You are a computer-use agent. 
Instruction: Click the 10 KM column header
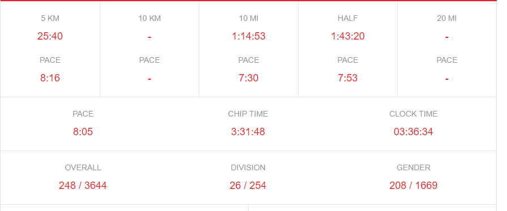click(150, 19)
